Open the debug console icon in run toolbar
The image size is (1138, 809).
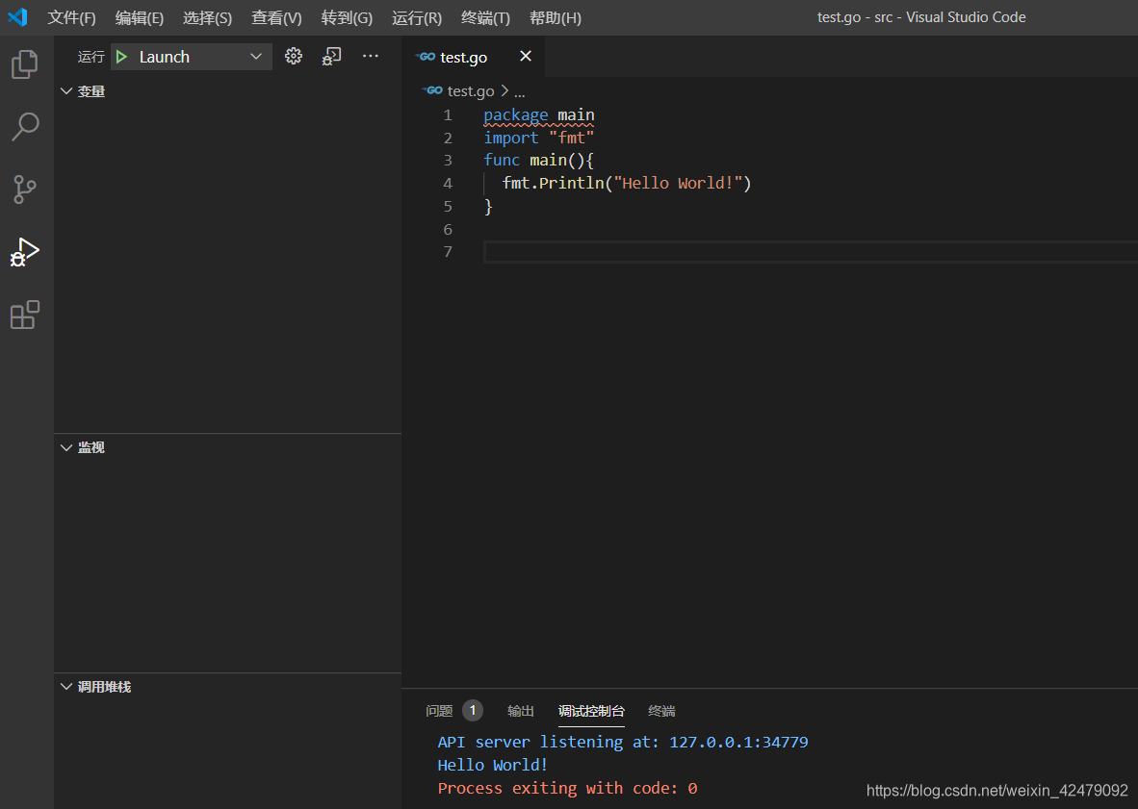point(331,56)
